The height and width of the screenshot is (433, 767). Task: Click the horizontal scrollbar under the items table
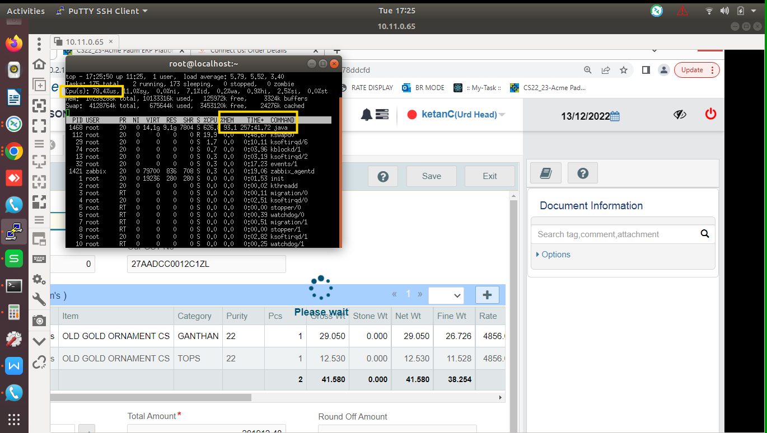151,397
